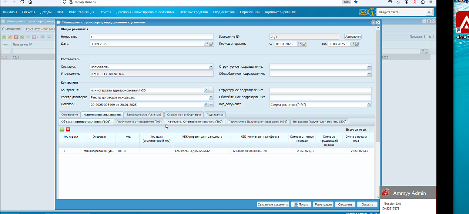Screen dimensions: 469x214
Task: Open the Справочники menu
Action: point(249,12)
